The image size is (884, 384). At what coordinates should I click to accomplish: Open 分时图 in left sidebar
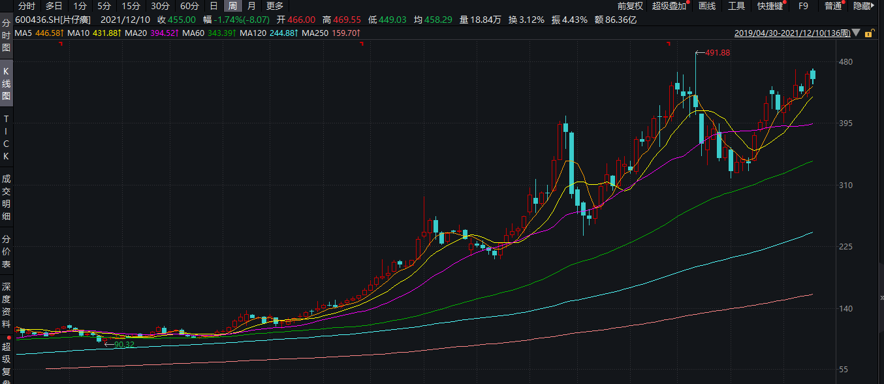[x=7, y=36]
